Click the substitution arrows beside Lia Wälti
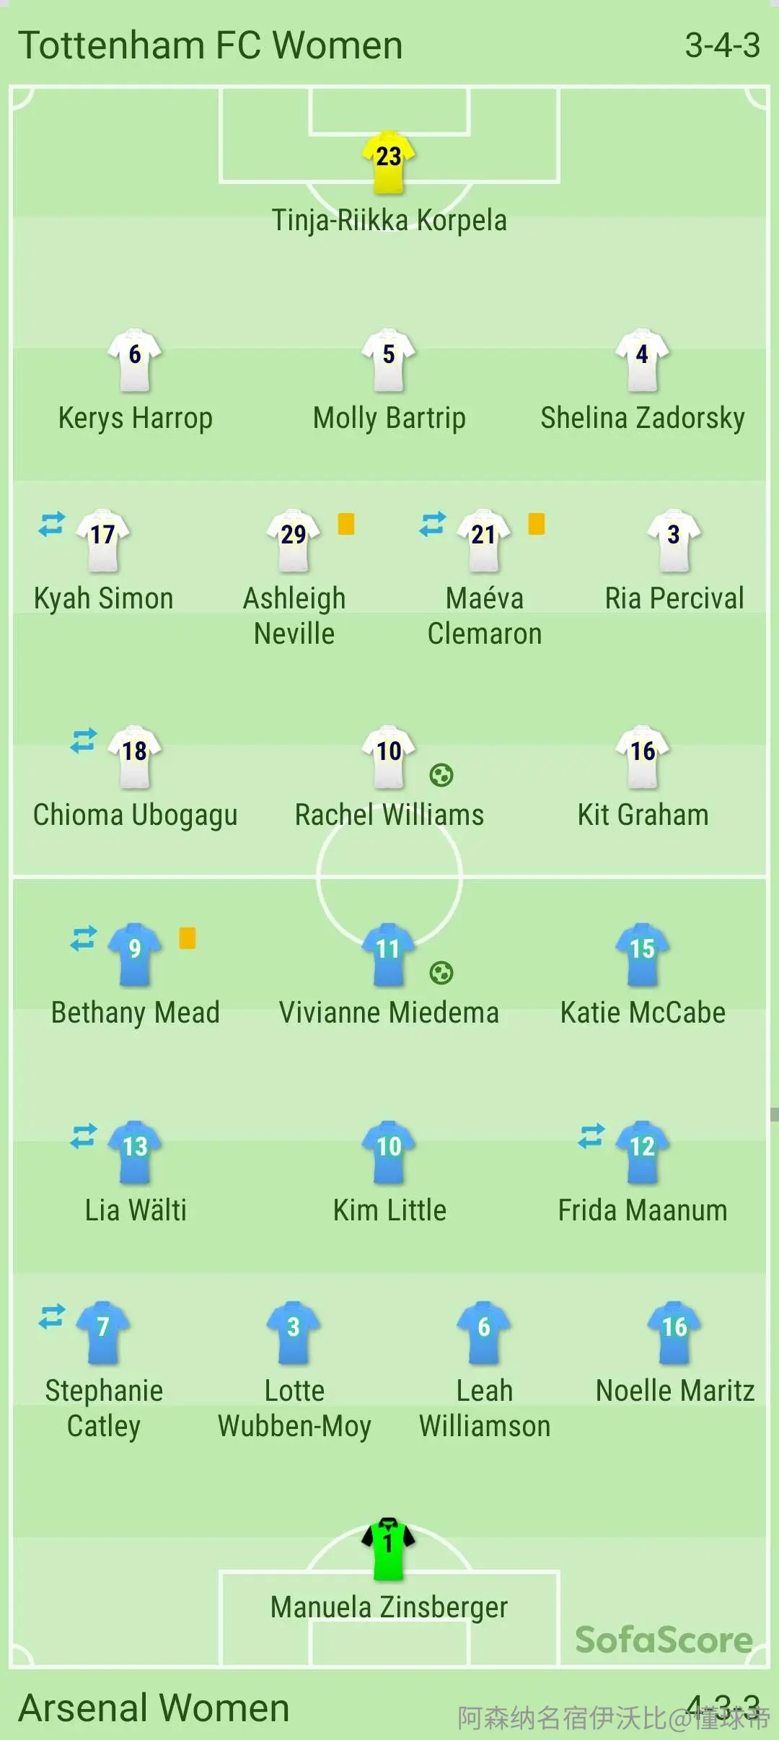 click(x=84, y=1136)
